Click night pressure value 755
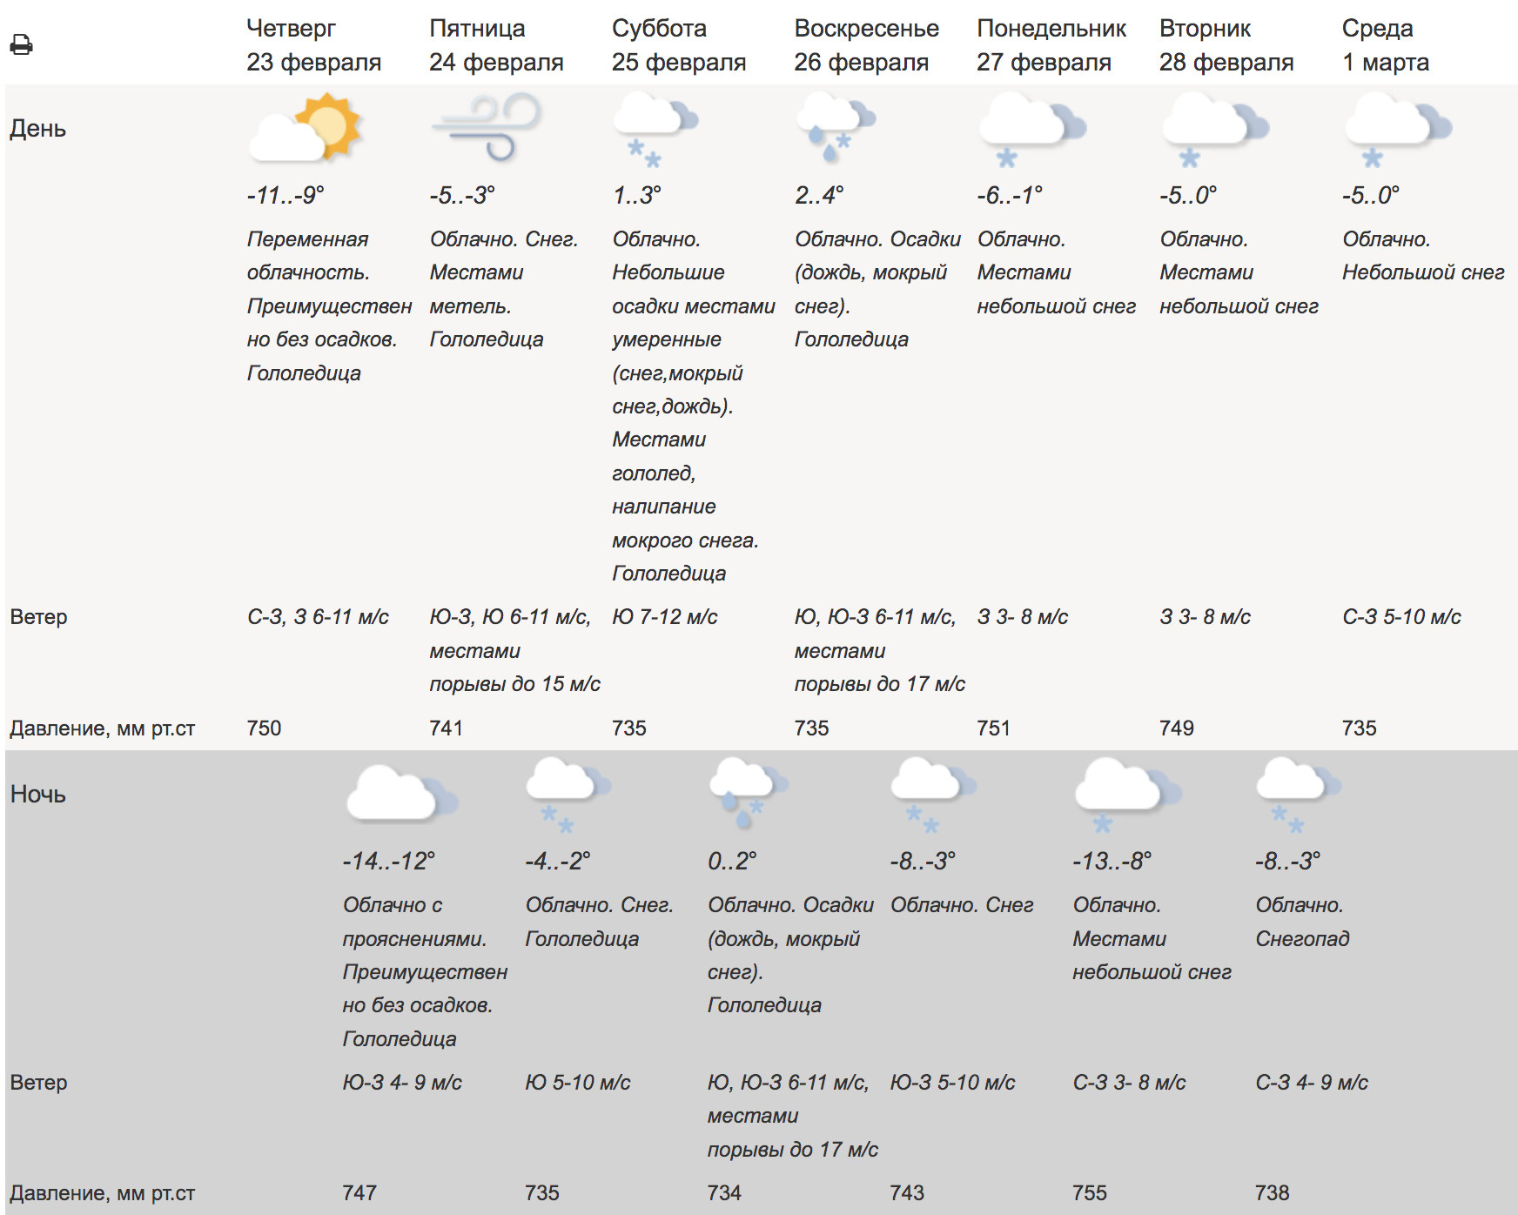This screenshot has width=1518, height=1215. tap(1090, 1193)
